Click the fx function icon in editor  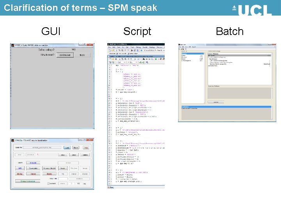coord(152,59)
